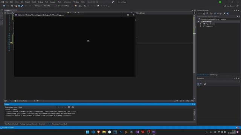Click the Properties panel property pages wrench

[x=205, y=84]
